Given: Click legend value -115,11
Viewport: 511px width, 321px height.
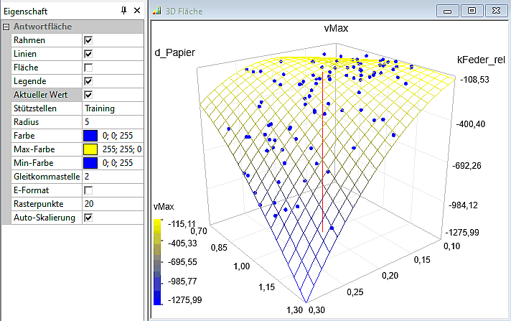Looking at the screenshot, I should point(182,224).
